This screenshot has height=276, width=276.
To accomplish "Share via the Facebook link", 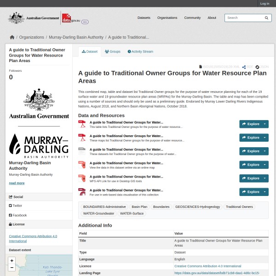I will click(x=19, y=215).
